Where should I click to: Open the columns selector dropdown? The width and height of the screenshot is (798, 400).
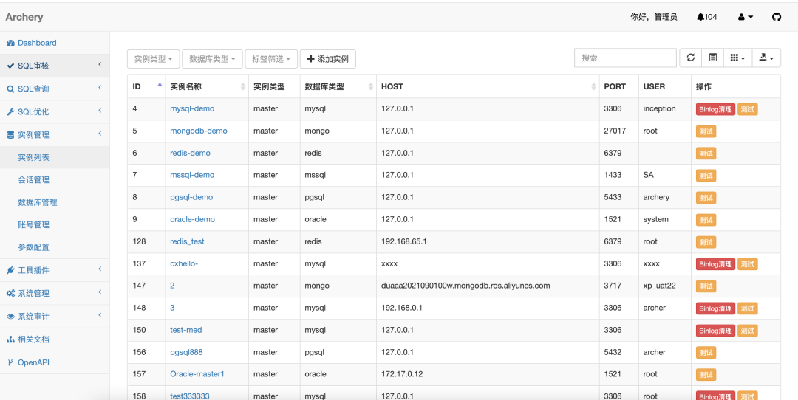(x=737, y=58)
